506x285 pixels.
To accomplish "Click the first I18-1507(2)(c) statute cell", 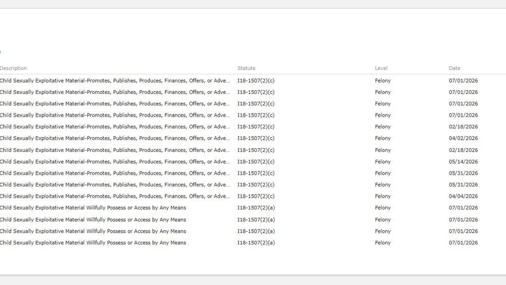I will [x=256, y=81].
